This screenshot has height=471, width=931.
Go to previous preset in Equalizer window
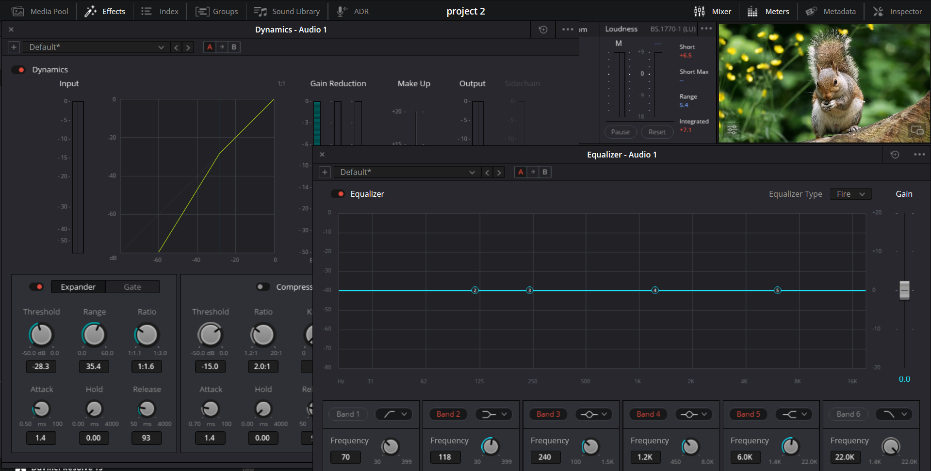487,172
